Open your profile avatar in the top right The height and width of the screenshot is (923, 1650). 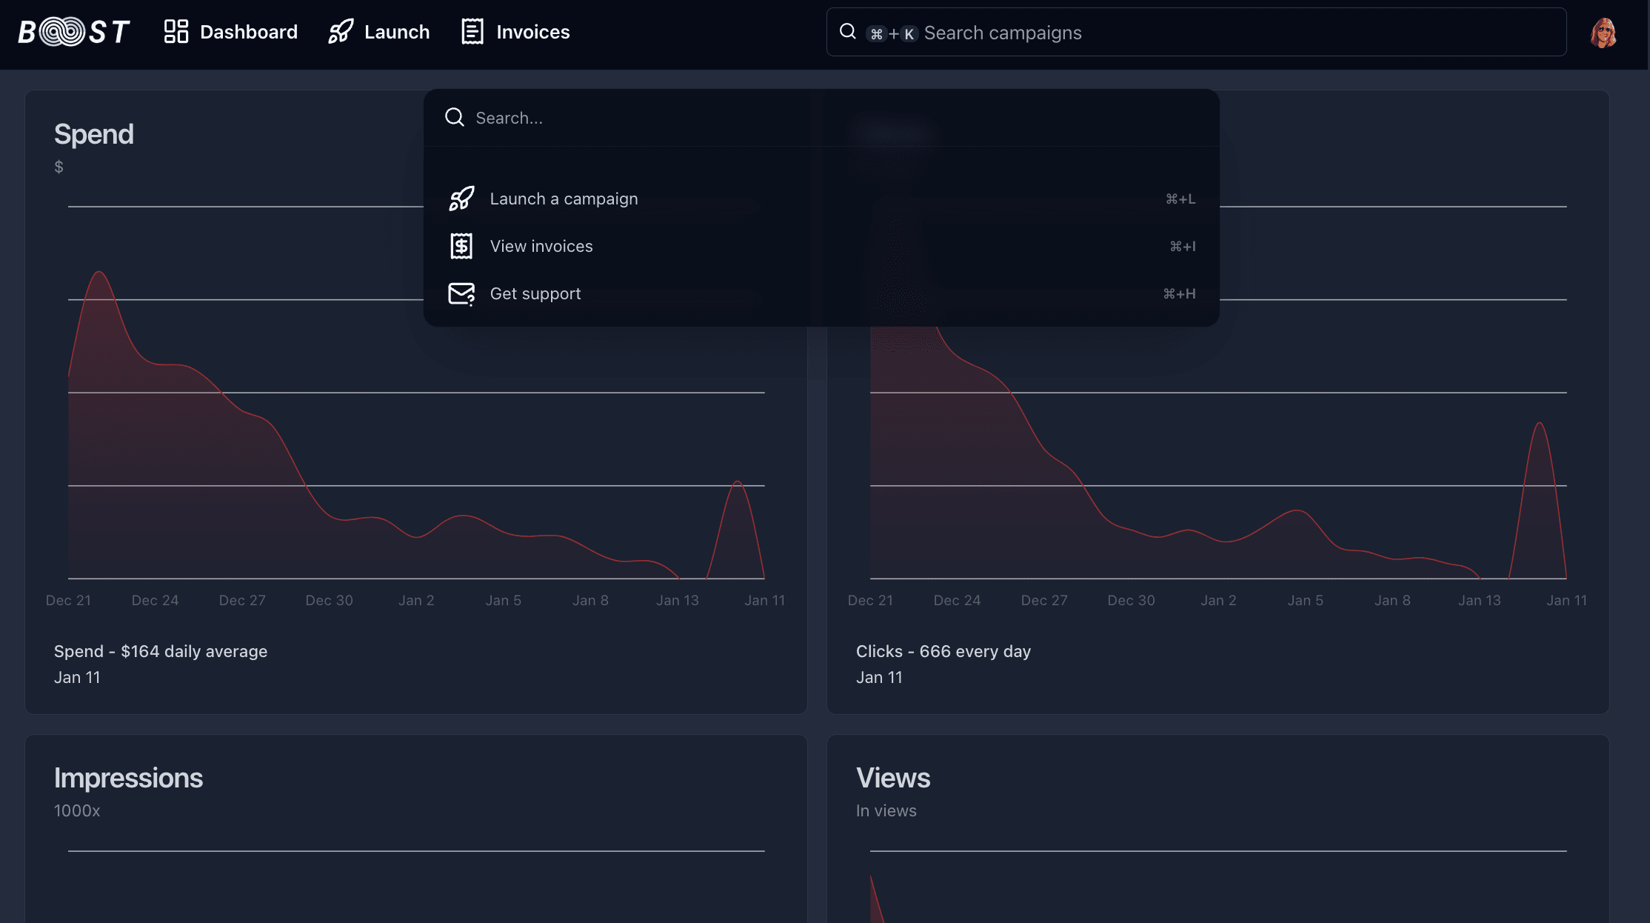[1603, 32]
